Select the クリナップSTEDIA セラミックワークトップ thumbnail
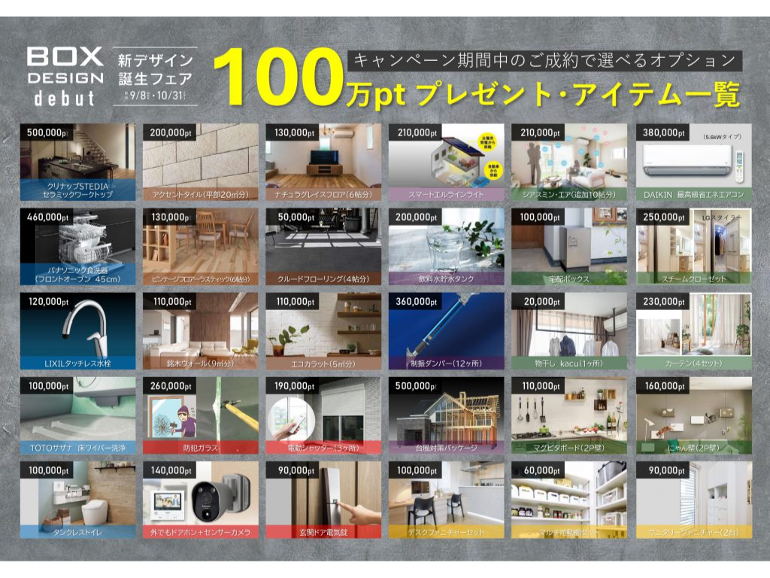This screenshot has width=770, height=578. tap(78, 162)
